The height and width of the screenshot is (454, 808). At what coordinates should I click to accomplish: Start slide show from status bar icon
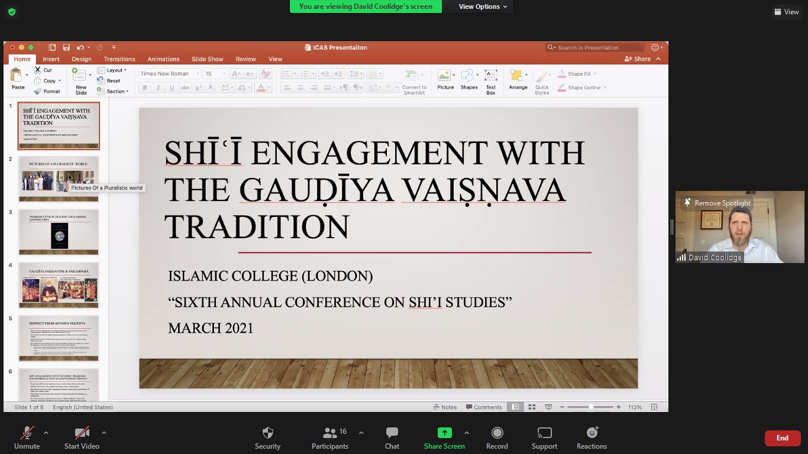tap(548, 407)
